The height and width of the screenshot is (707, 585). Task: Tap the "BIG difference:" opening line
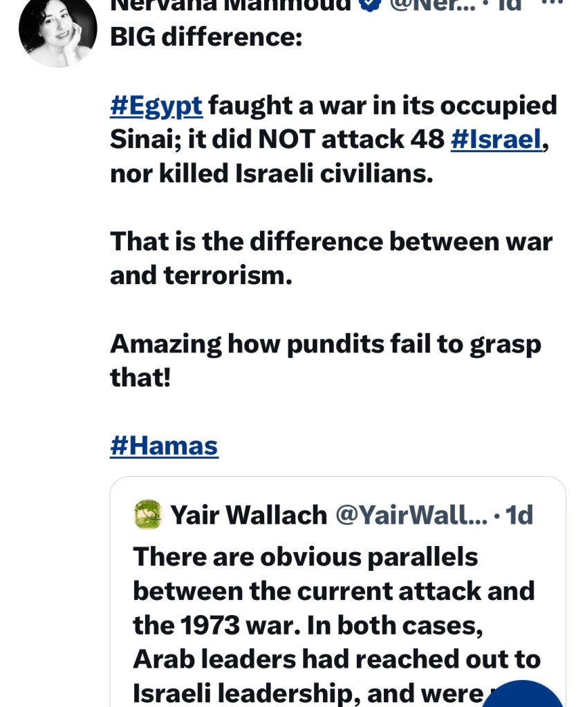pyautogui.click(x=206, y=37)
